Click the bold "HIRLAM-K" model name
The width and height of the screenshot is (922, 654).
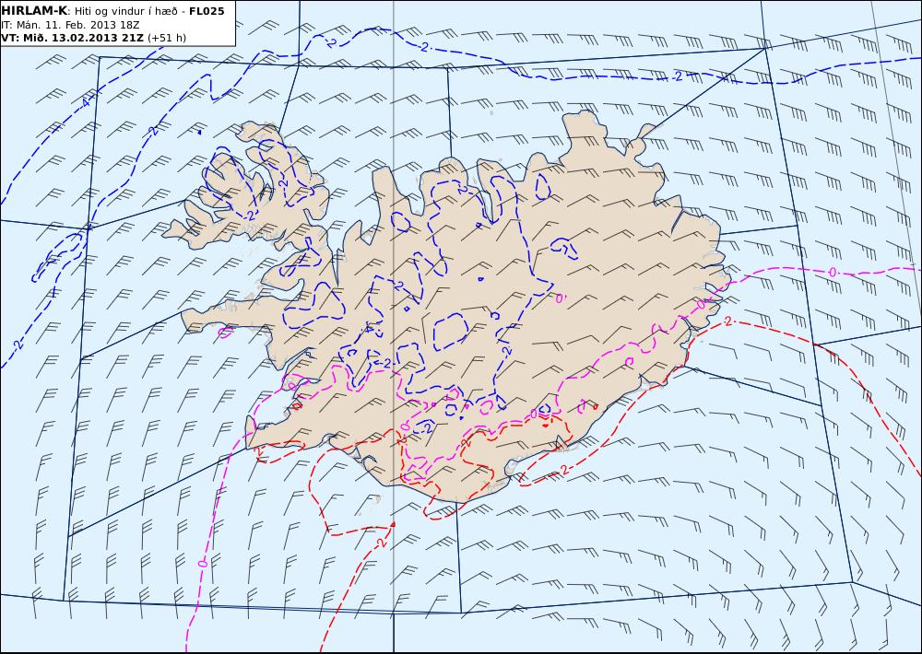(x=34, y=11)
